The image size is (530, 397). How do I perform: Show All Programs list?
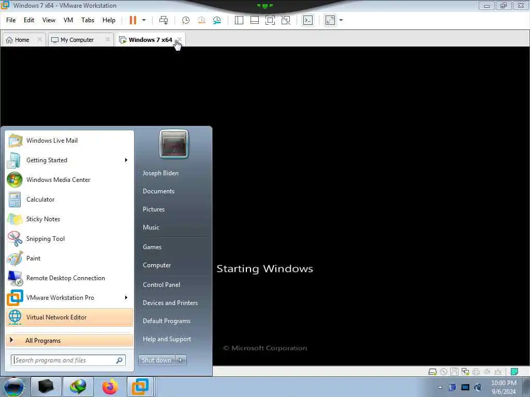70,340
